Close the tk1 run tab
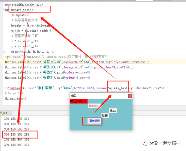This screenshot has height=151, width=186. tap(9, 113)
